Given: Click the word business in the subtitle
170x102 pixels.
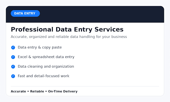Looking at the screenshot, I should [x=119, y=37].
